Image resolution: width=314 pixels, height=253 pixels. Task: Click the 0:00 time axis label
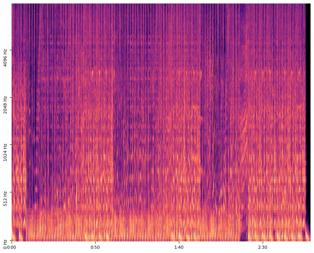(12, 247)
